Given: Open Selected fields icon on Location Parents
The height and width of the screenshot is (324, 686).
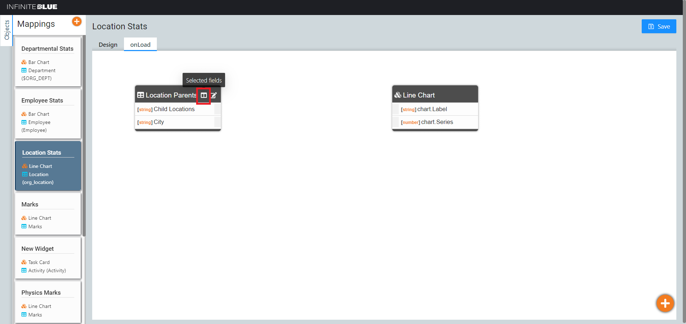Looking at the screenshot, I should coord(204,95).
